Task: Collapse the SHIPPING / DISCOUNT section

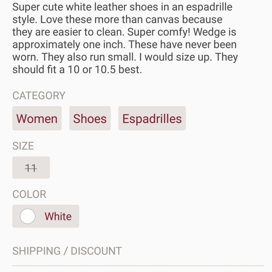Action: pyautogui.click(x=67, y=251)
